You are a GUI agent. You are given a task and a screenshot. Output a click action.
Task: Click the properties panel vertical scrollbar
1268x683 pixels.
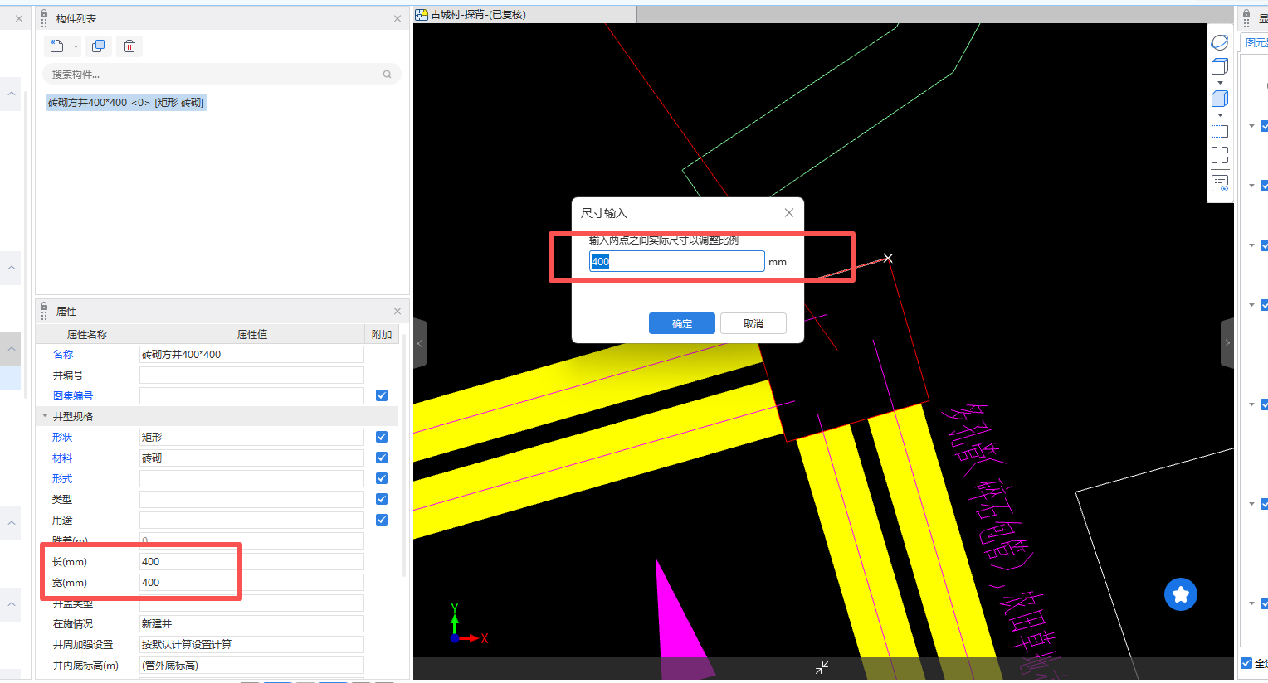(404, 456)
